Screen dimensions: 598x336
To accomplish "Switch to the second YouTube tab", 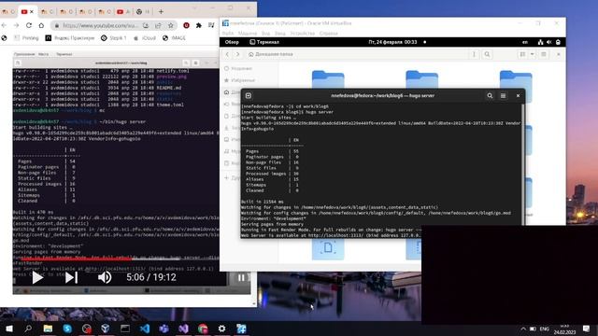I will tap(122, 12).
